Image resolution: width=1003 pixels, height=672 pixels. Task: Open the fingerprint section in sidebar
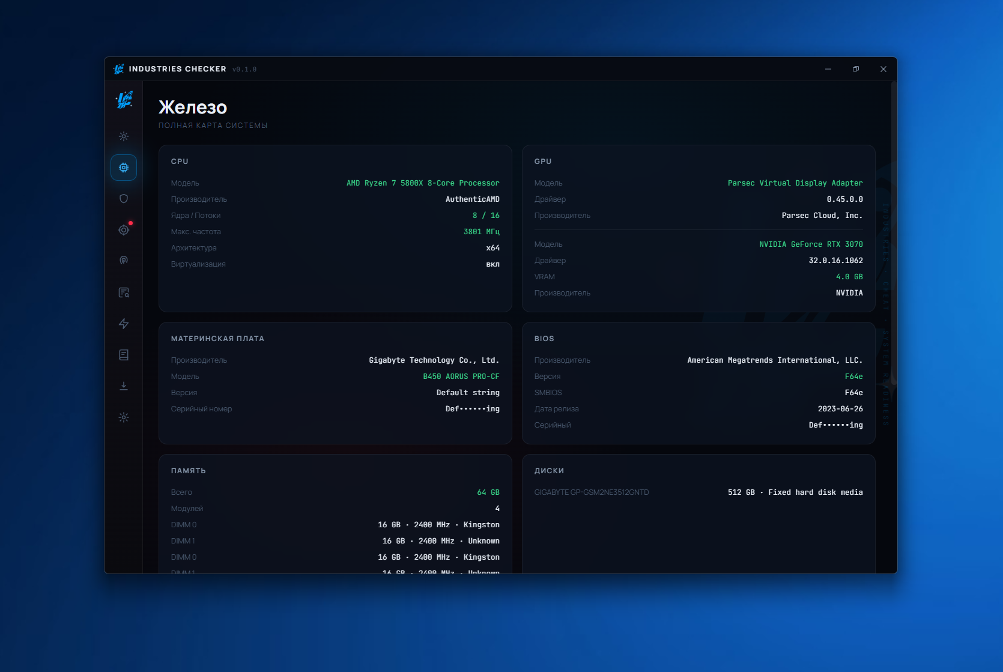[124, 261]
